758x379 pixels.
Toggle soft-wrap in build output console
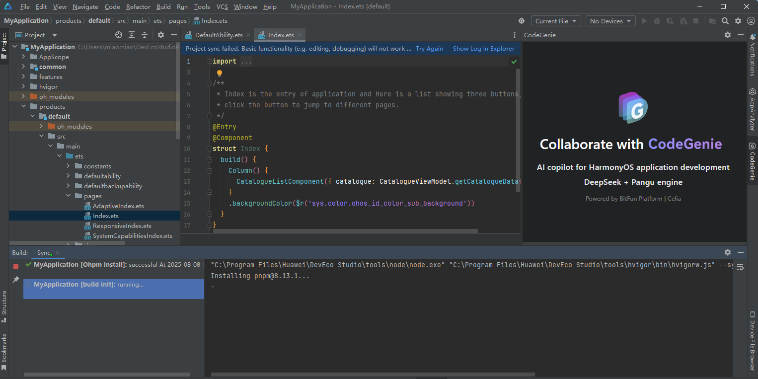click(x=740, y=267)
